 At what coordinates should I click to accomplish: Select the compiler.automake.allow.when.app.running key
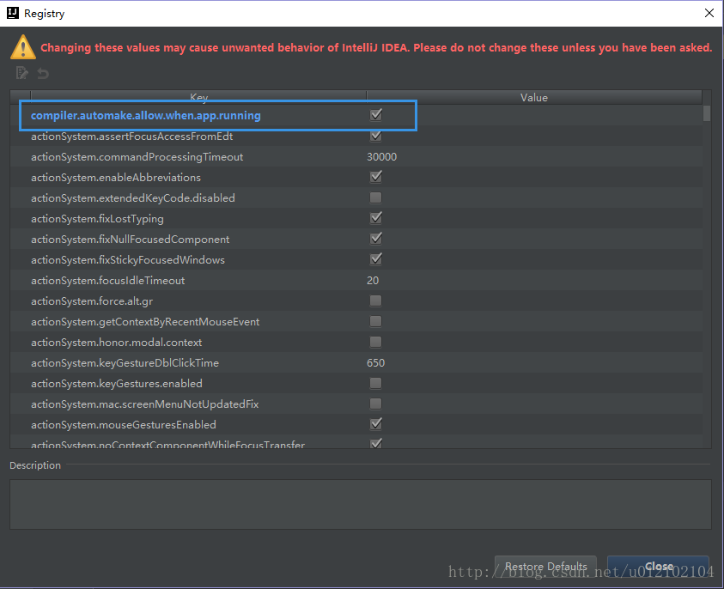(146, 115)
